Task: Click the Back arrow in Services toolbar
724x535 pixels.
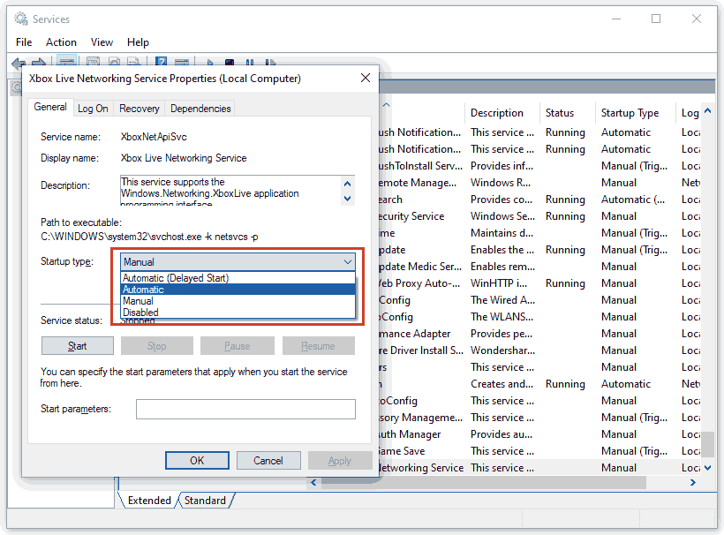Action: [x=19, y=63]
